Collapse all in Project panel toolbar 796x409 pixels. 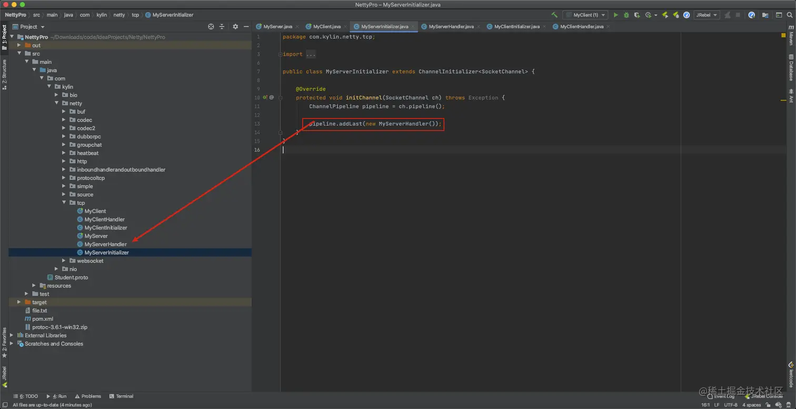click(222, 26)
